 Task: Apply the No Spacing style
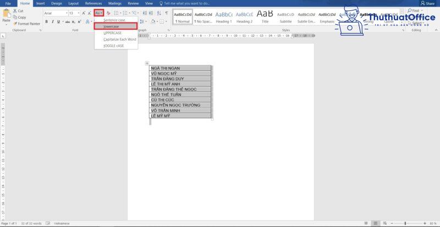tap(203, 17)
